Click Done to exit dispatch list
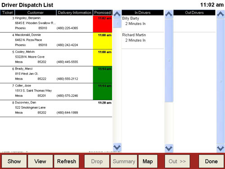 211,161
